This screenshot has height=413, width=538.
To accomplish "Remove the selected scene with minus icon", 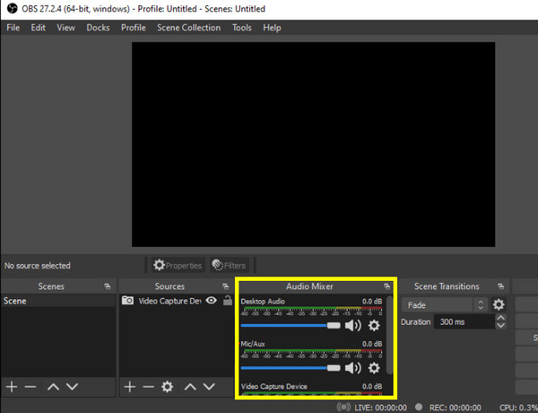I will coord(30,387).
